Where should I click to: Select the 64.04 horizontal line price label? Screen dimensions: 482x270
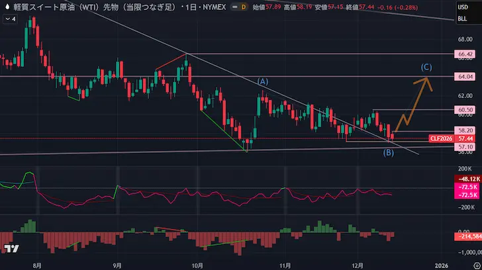click(x=465, y=77)
